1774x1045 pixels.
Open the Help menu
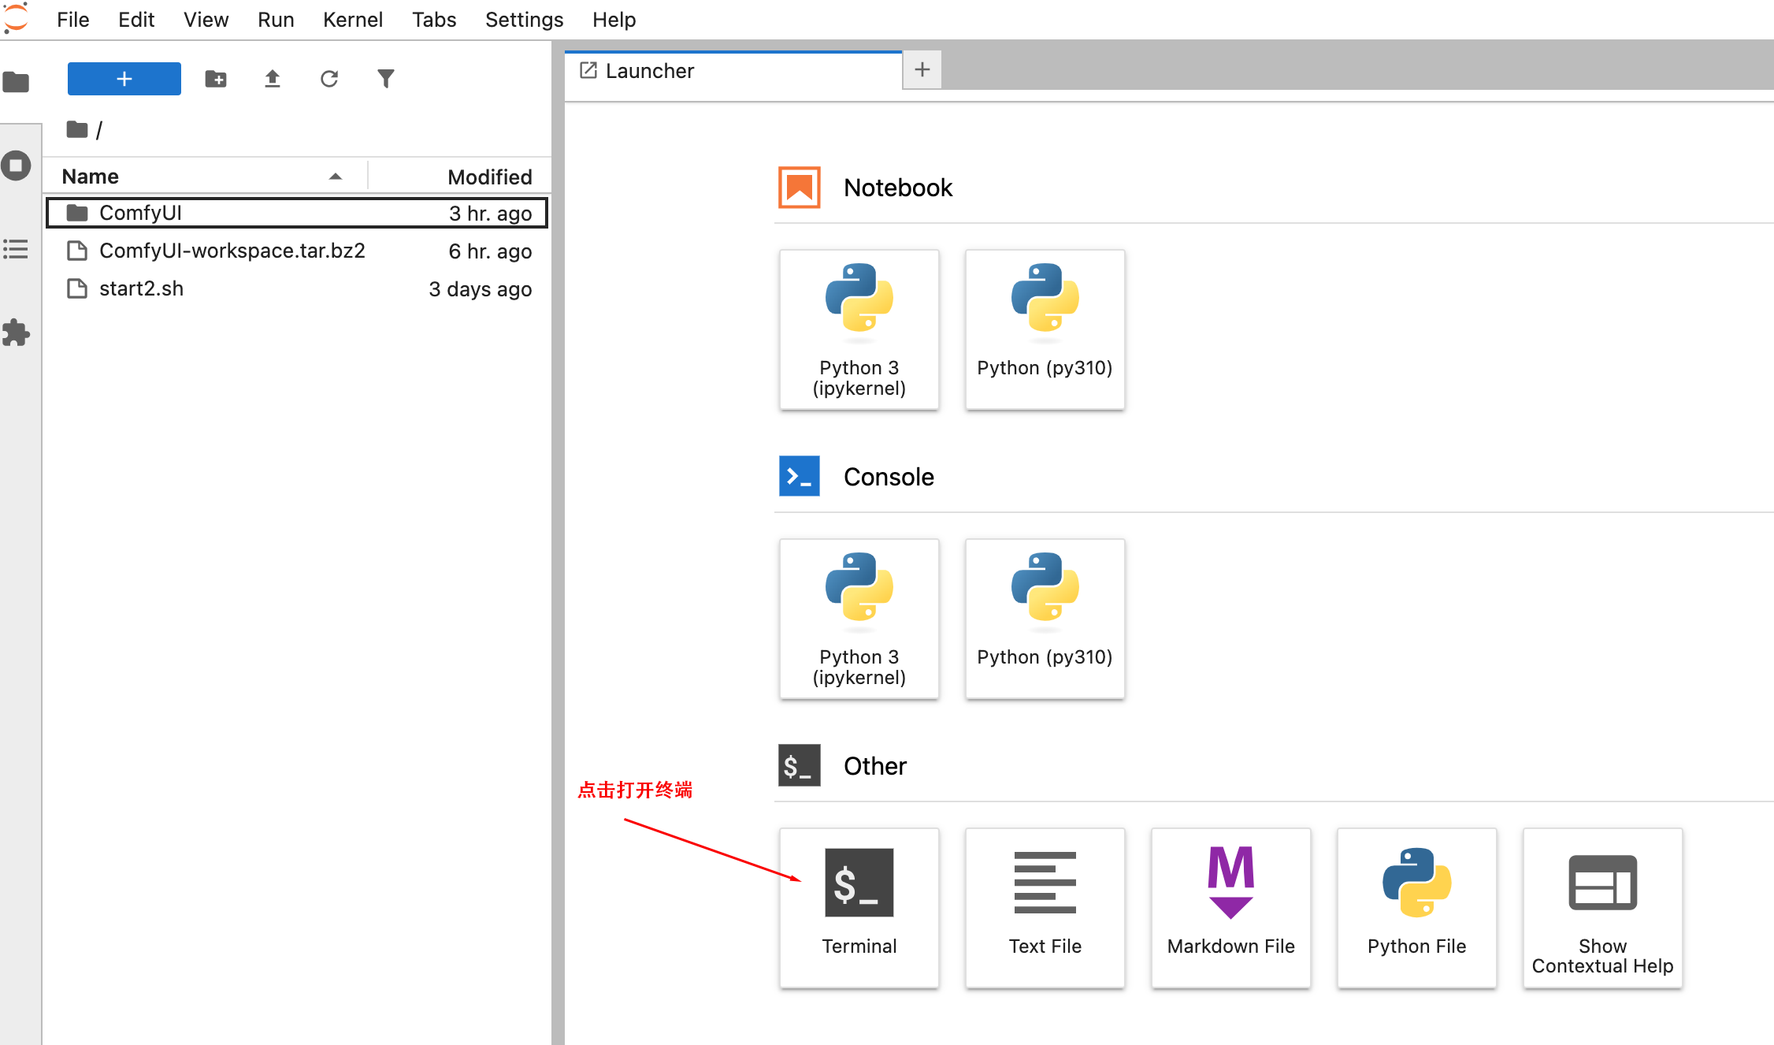pos(614,20)
